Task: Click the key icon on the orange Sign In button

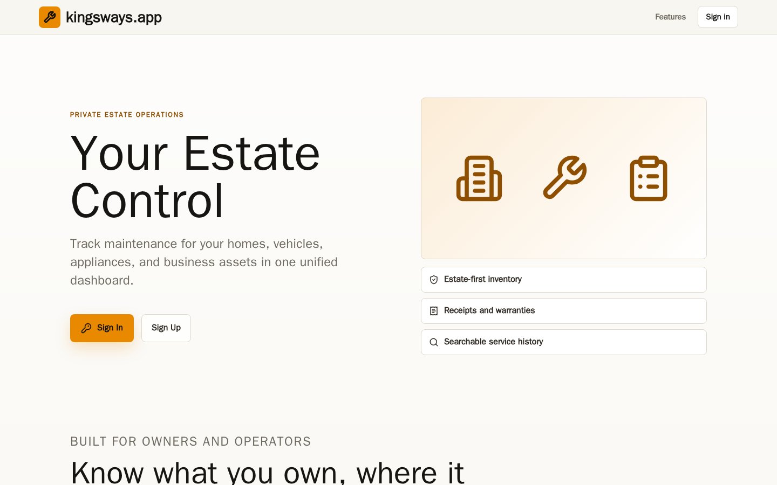Action: 86,328
